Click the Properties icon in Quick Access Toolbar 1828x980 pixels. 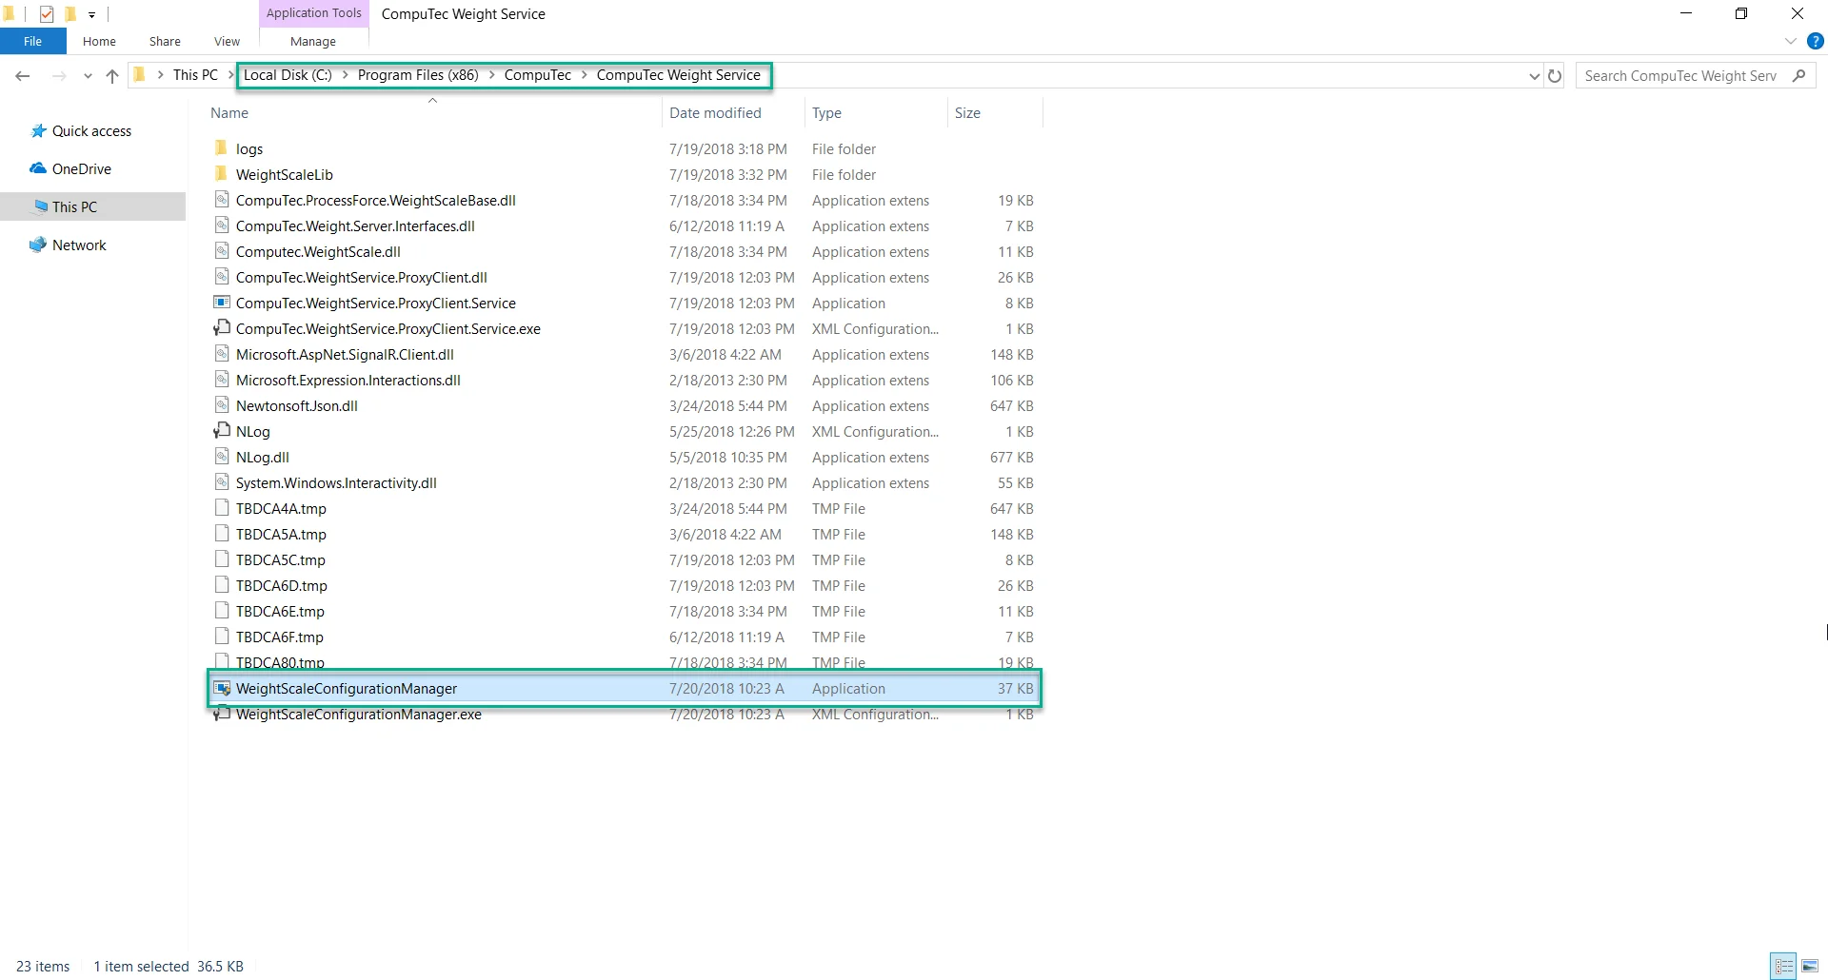coord(47,14)
